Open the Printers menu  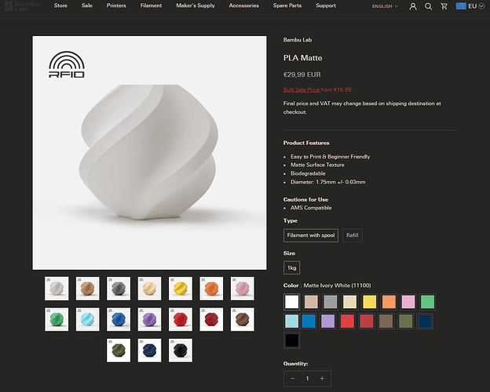coord(116,5)
